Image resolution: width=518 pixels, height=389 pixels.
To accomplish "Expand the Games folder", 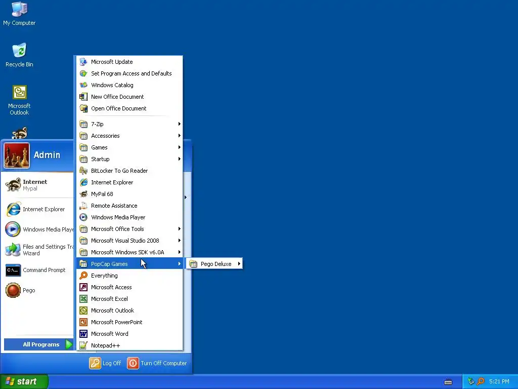I will tap(129, 147).
